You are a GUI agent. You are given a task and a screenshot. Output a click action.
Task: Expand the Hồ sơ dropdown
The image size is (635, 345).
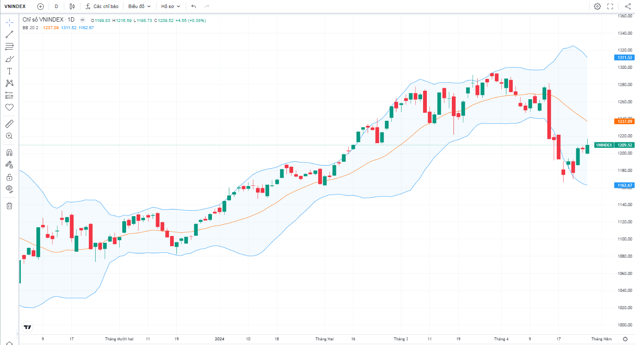170,6
